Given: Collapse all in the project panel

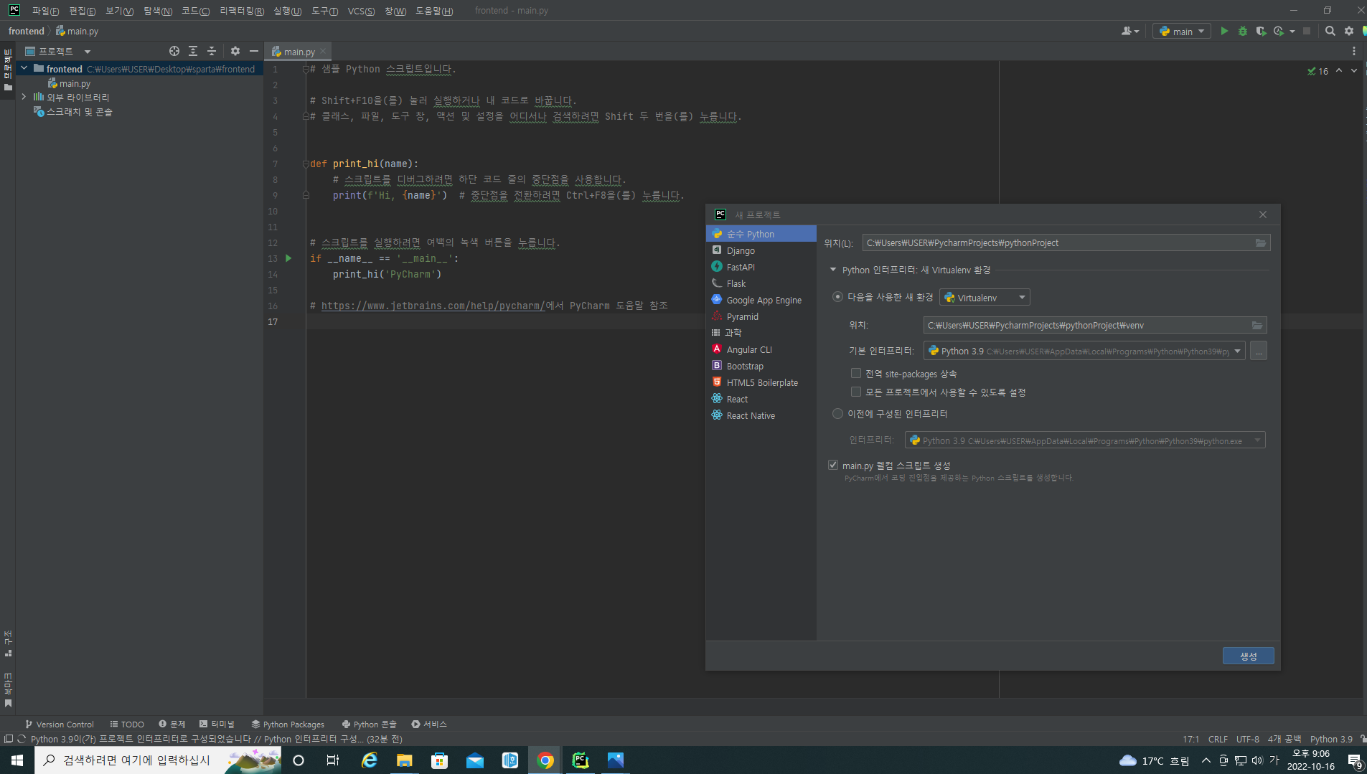Looking at the screenshot, I should (212, 51).
